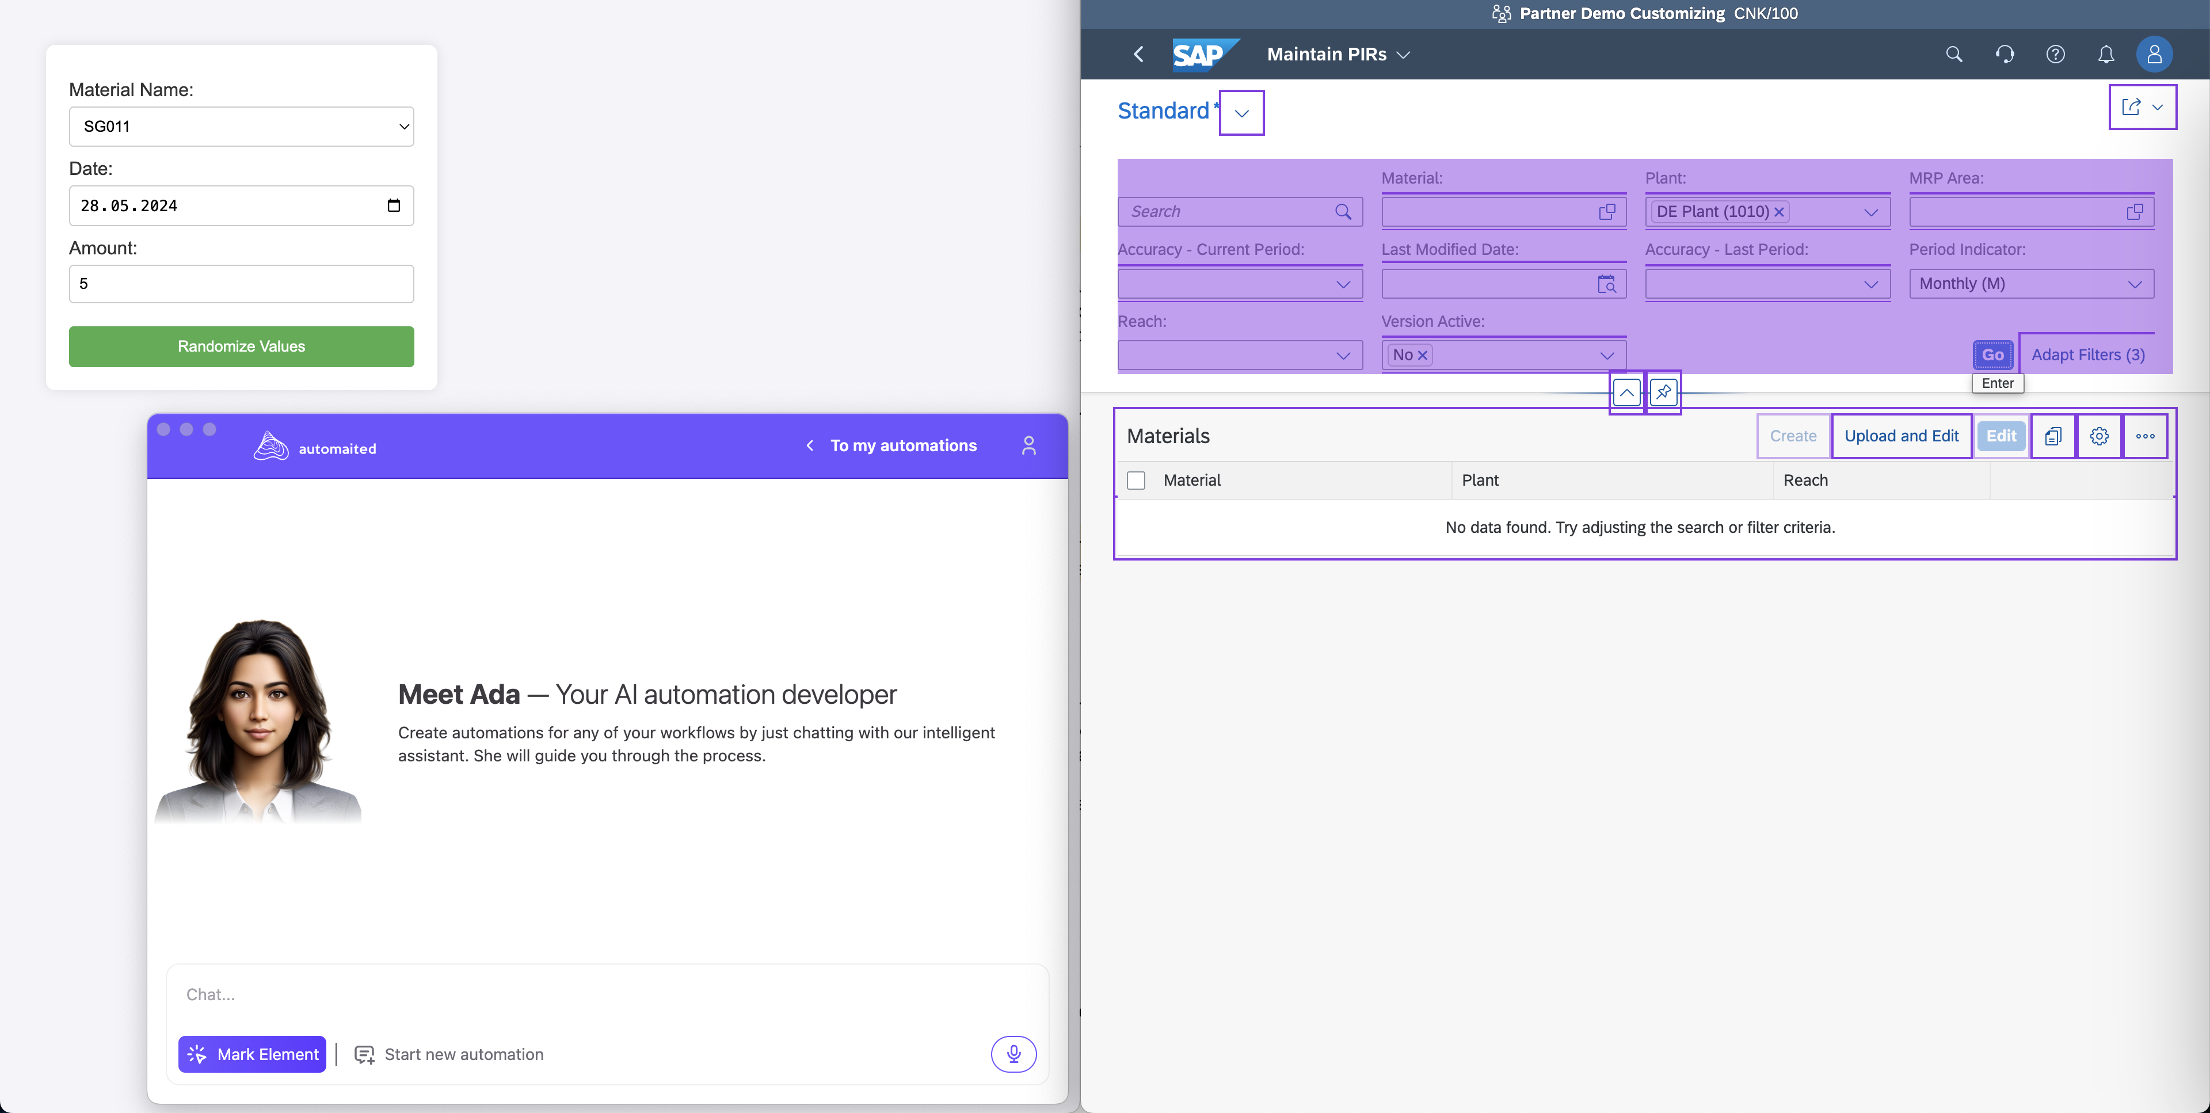Click the Upload and Edit button
The height and width of the screenshot is (1113, 2210).
click(x=1901, y=436)
